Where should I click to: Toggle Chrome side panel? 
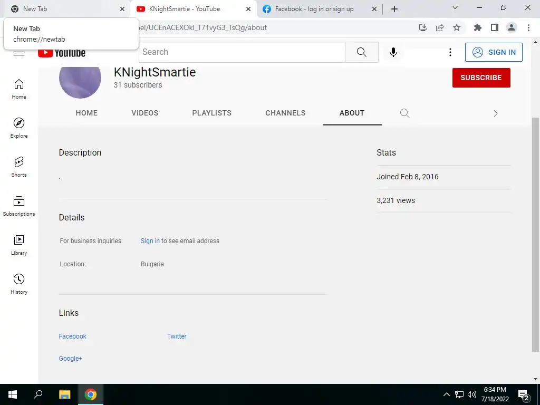(x=495, y=27)
